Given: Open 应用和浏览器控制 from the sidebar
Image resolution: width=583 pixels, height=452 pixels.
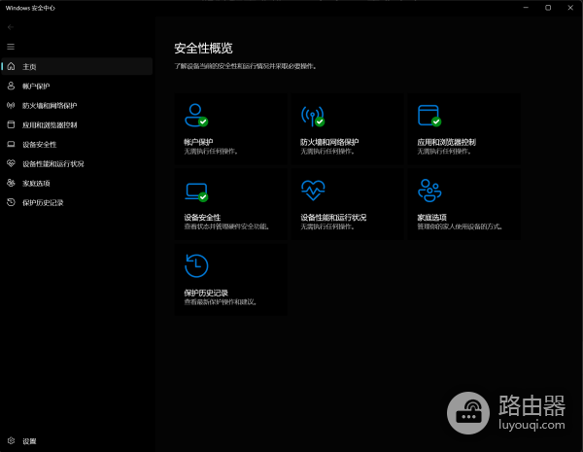Looking at the screenshot, I should tap(77, 124).
